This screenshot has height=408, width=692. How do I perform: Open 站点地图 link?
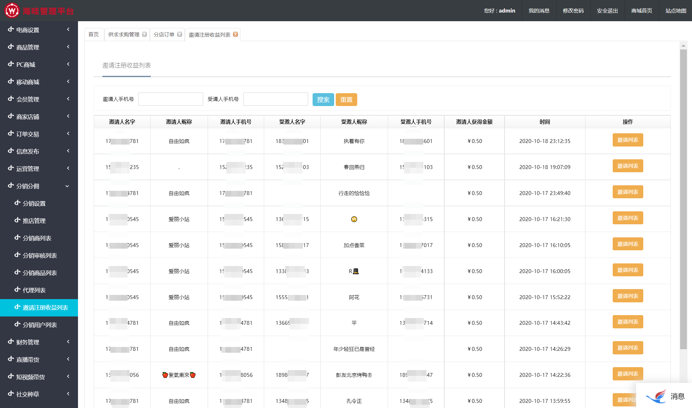pyautogui.click(x=676, y=11)
